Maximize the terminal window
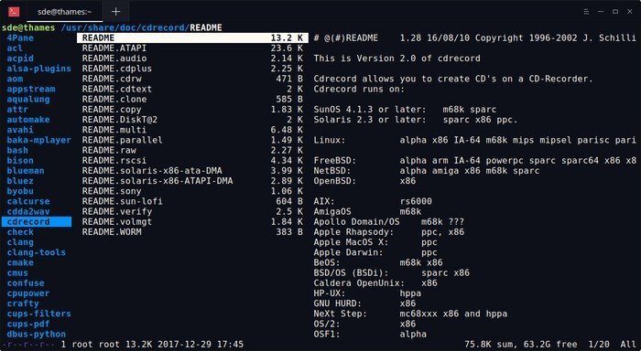Screen dimensions: 641x351 tap(615, 12)
